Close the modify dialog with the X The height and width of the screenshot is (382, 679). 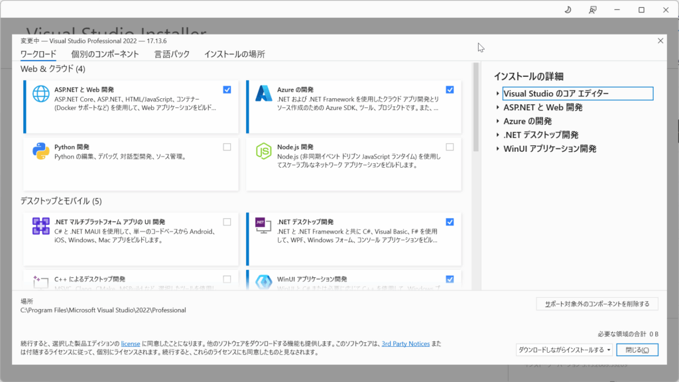click(x=660, y=40)
